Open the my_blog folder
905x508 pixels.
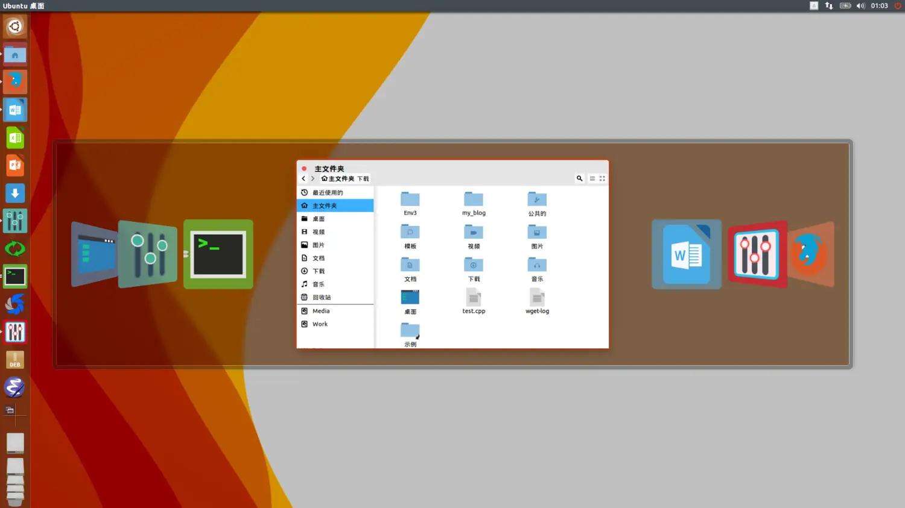(474, 203)
